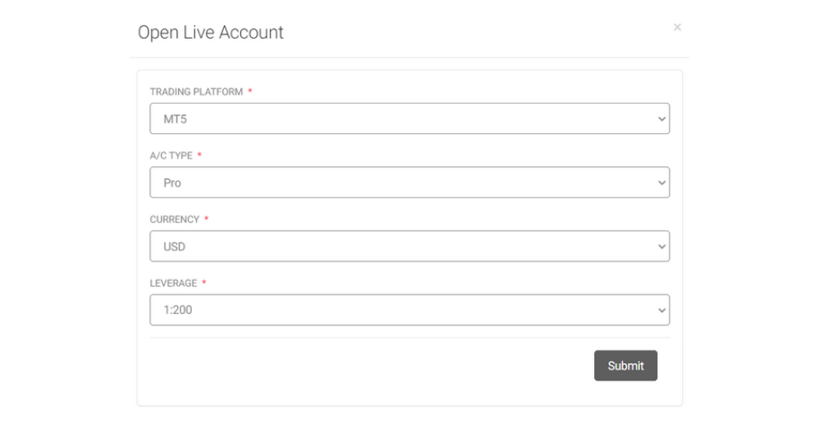Click the chevron arrow on the Pro dropdown
Screen dimensions: 818x448
[x=662, y=182]
